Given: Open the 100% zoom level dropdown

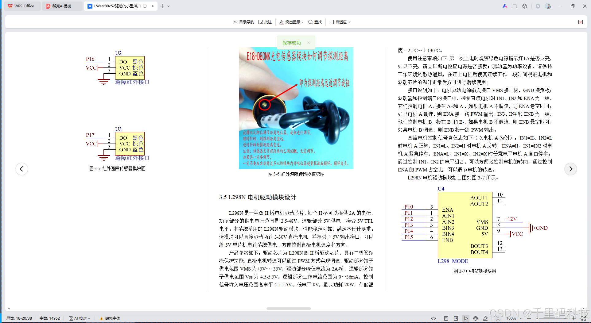Looking at the screenshot, I should coord(514,318).
